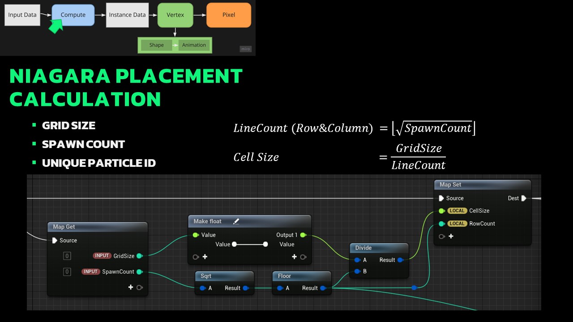Click the green arrow pointing at Compute
The image size is (573, 322).
(56, 26)
